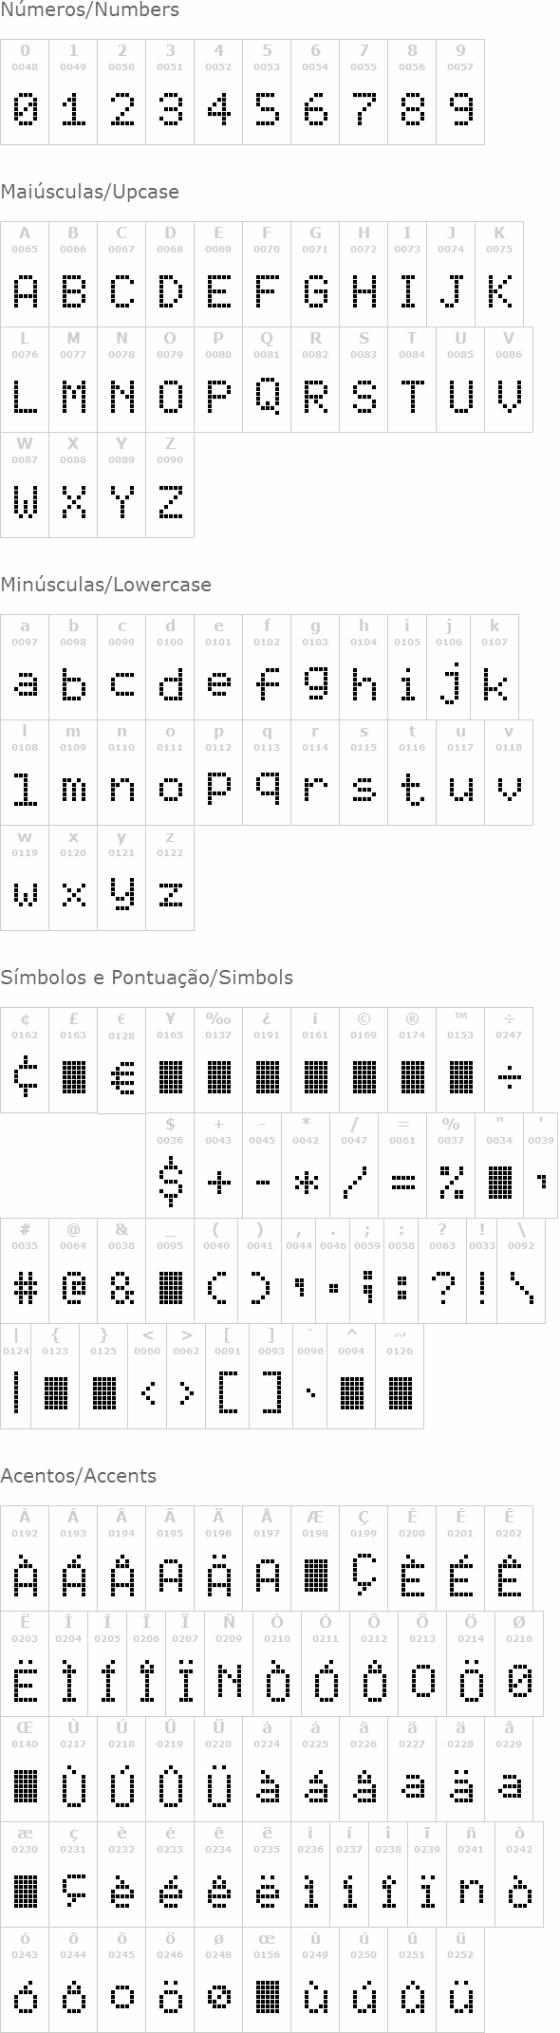
Task: Click the hash symbol glyph cell
Action: pyautogui.click(x=25, y=1271)
